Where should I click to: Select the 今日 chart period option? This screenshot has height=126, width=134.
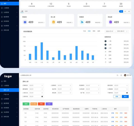[84, 31]
